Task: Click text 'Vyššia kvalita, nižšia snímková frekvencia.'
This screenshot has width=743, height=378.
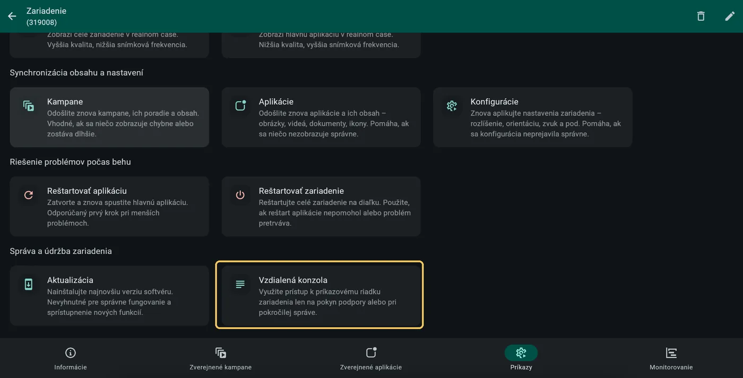Action: tap(117, 45)
